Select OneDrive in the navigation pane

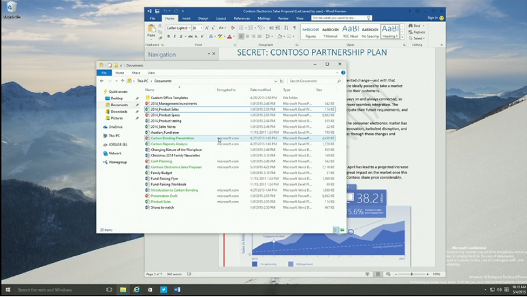coord(115,127)
